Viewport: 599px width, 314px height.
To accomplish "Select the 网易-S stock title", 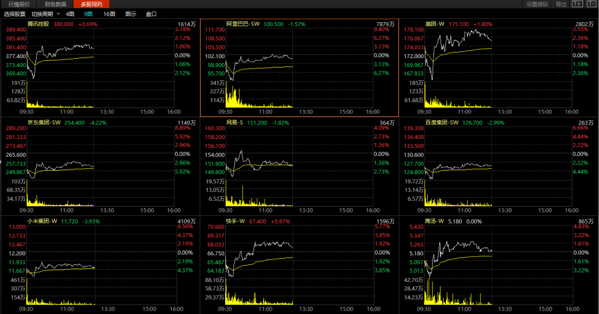I will click(235, 123).
